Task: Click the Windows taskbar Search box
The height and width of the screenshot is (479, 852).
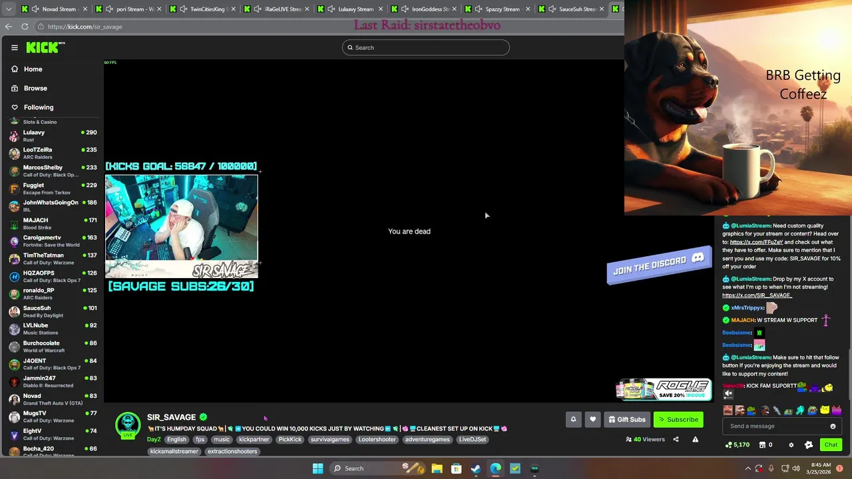Action: [377, 468]
